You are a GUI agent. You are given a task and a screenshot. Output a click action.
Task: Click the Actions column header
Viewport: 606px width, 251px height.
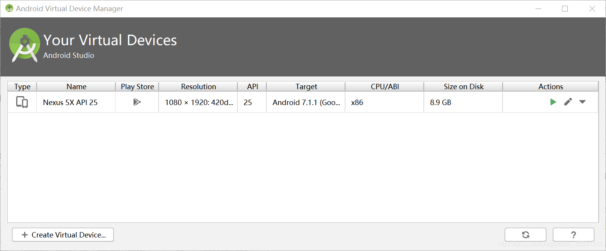point(550,86)
